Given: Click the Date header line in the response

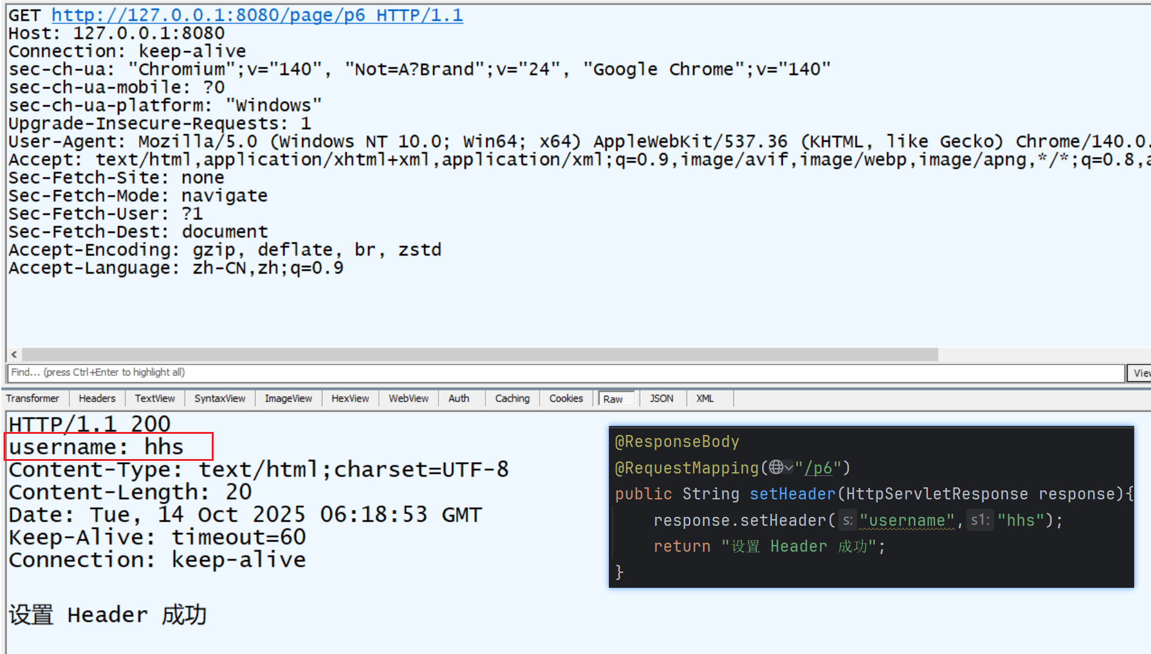Looking at the screenshot, I should pyautogui.click(x=245, y=515).
